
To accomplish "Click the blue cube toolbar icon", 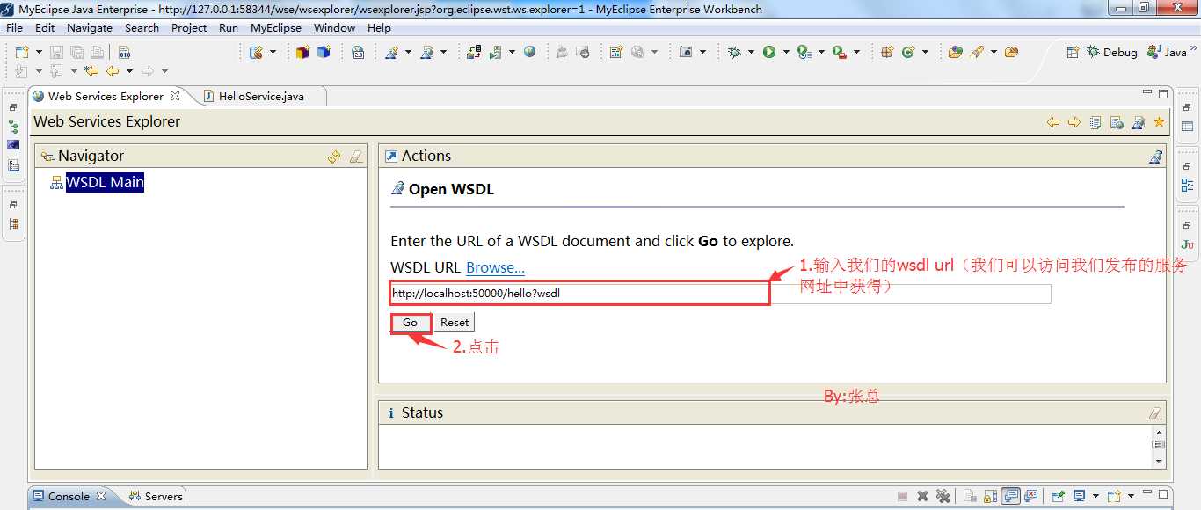I will 324,53.
